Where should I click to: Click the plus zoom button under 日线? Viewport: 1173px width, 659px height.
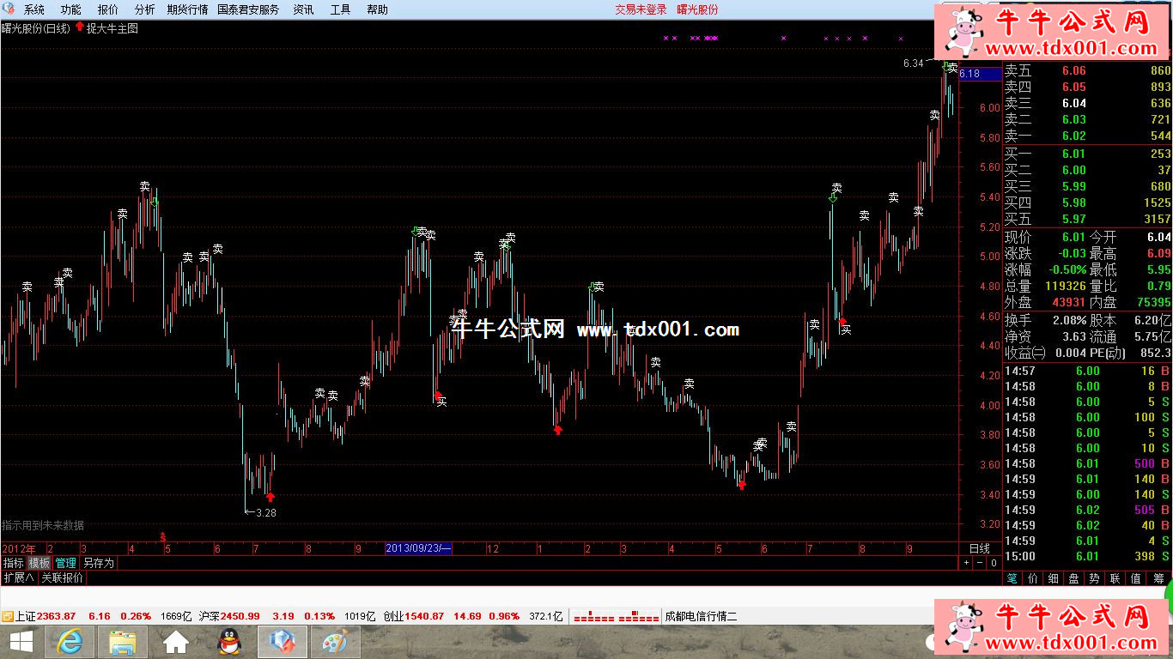966,563
